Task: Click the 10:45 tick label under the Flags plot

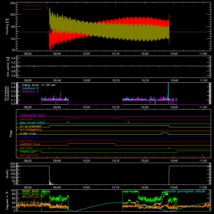Action: point(174,161)
